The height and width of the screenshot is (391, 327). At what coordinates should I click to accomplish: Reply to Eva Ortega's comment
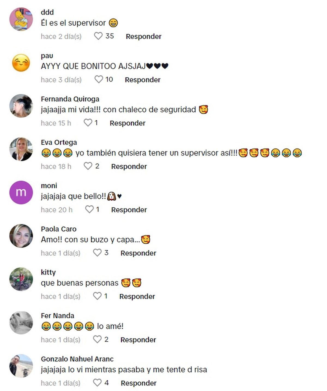[129, 166]
